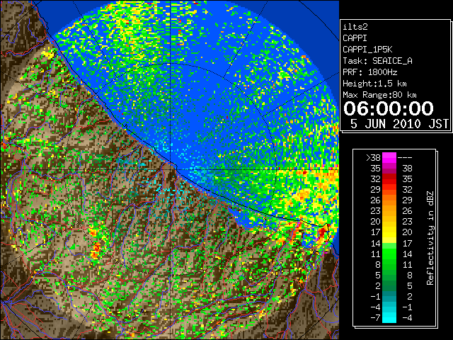Select the 'CAPPI_1P5K' product name text

[x=367, y=50]
